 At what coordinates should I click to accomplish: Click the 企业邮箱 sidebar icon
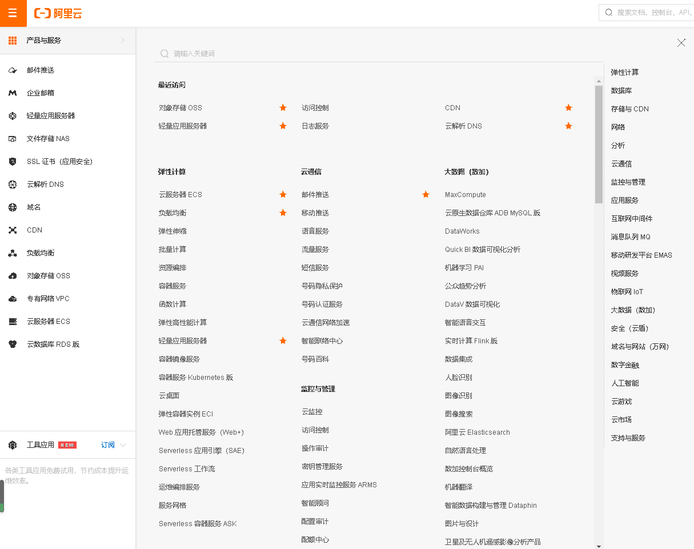(x=13, y=93)
